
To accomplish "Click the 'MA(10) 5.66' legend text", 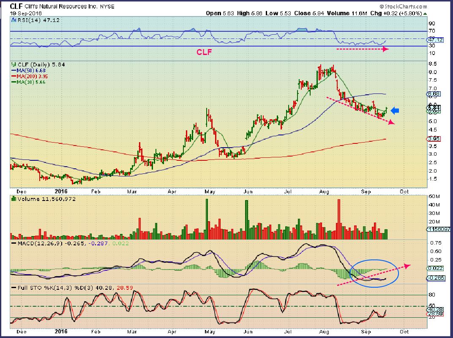I will coord(31,82).
